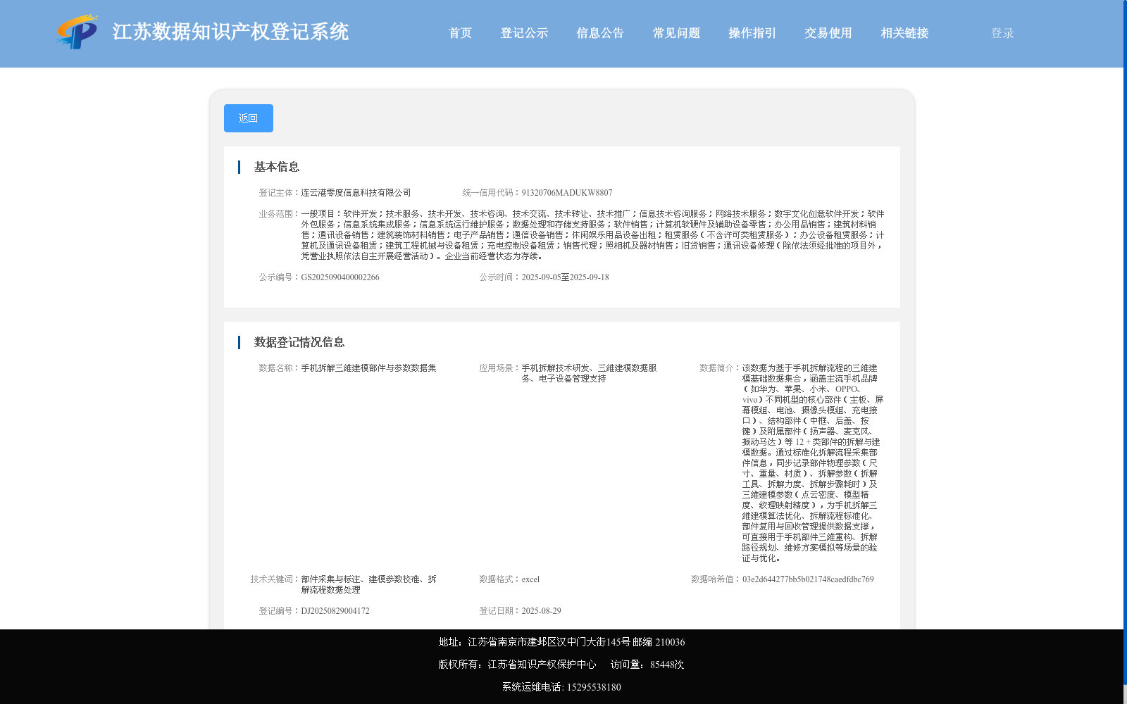Select the 基本信息 section heading

pyautogui.click(x=277, y=167)
